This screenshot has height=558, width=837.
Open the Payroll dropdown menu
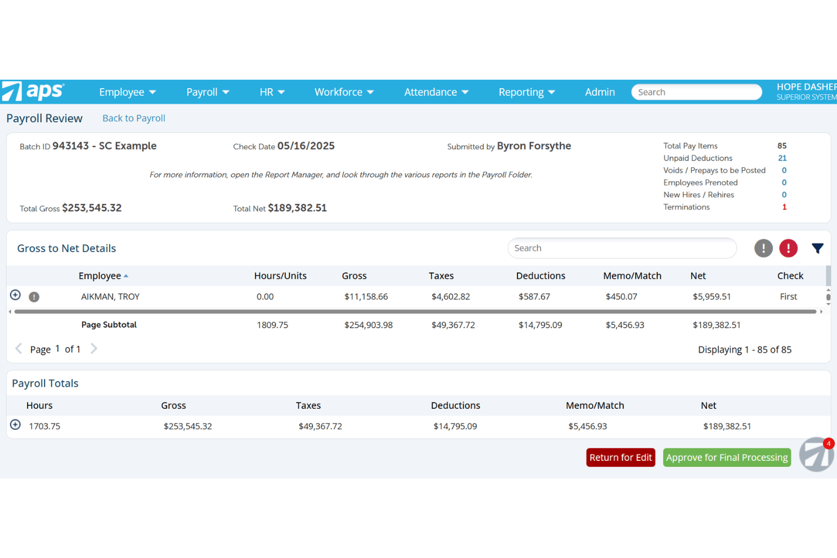[x=208, y=92]
